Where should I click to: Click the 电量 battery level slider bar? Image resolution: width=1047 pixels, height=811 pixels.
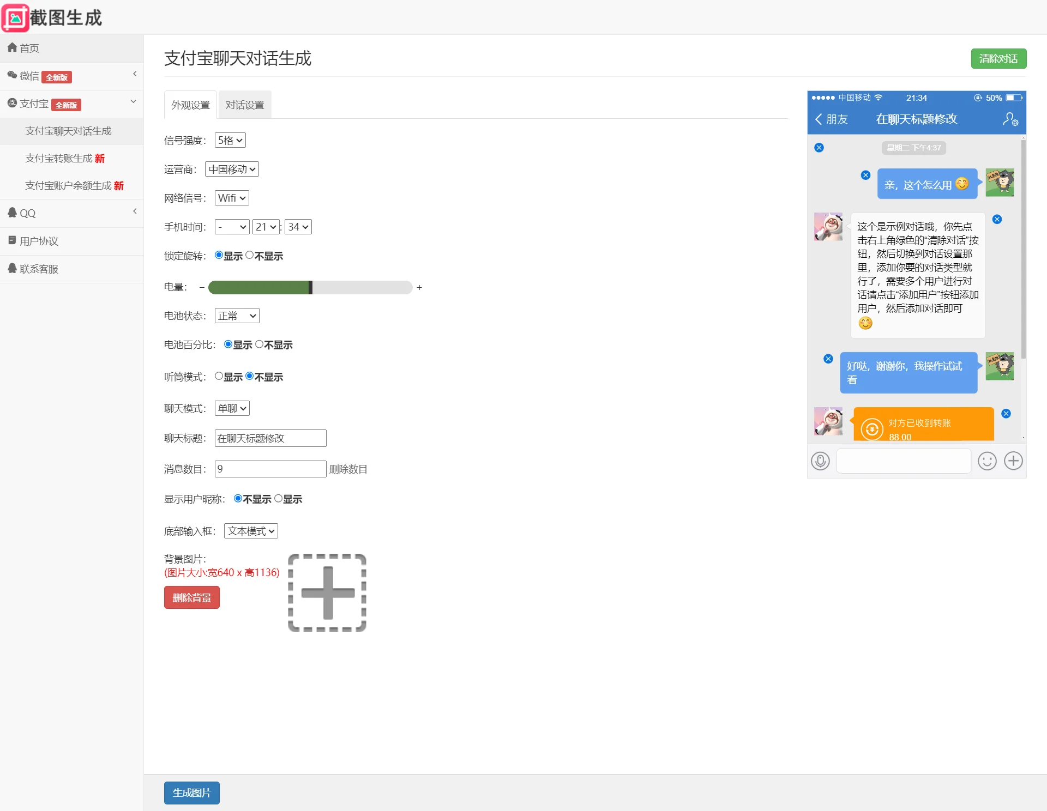310,287
